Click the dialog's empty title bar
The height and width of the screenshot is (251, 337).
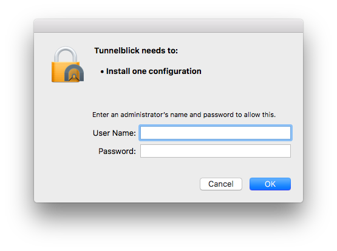tap(169, 26)
